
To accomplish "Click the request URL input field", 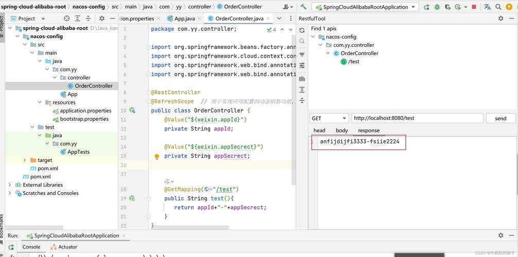I will 417,118.
